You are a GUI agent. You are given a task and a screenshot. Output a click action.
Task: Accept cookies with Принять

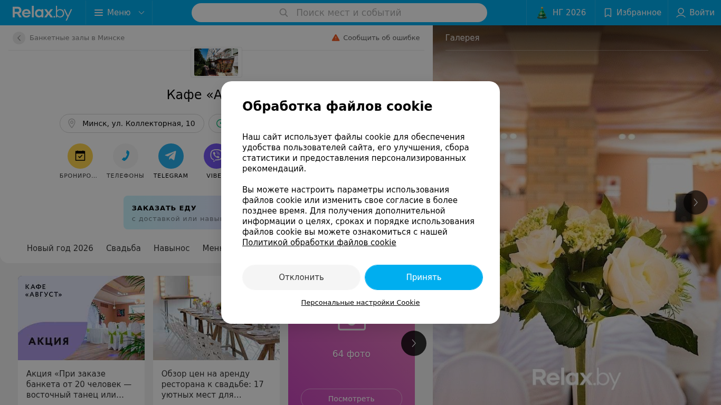tap(424, 277)
